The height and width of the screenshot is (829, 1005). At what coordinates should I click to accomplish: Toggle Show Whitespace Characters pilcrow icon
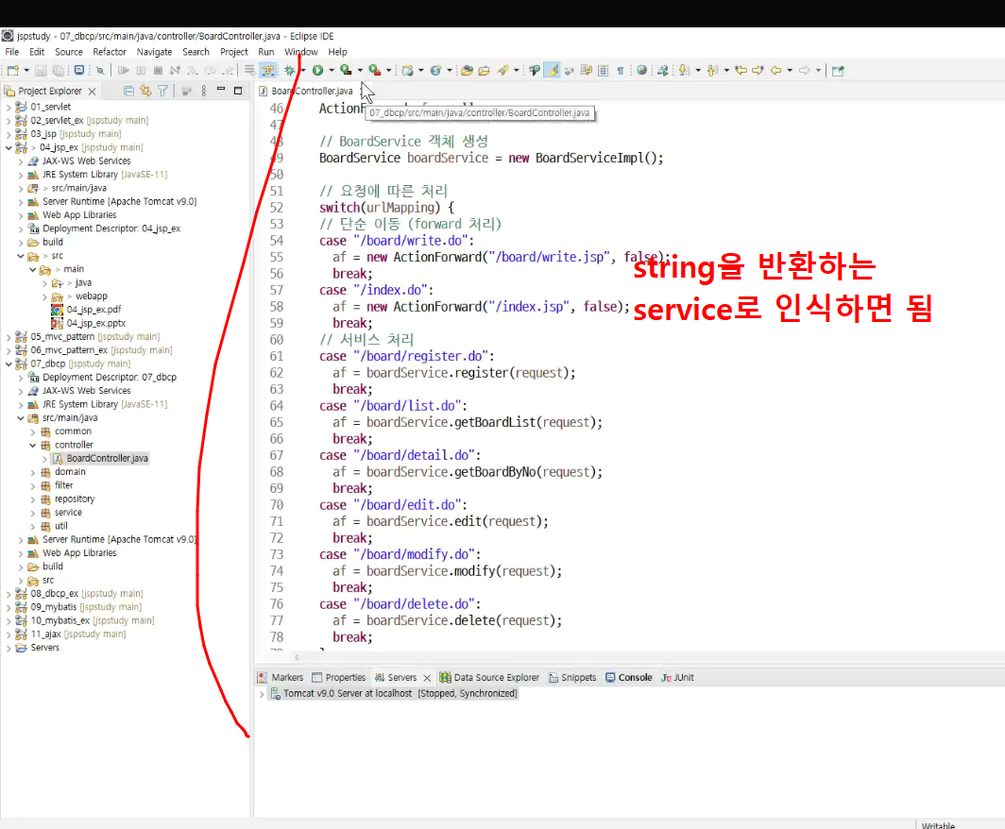621,71
